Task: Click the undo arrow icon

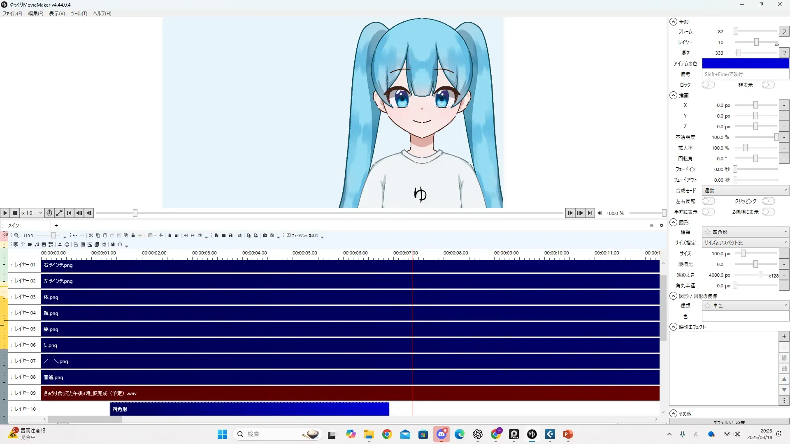Action: click(x=75, y=236)
